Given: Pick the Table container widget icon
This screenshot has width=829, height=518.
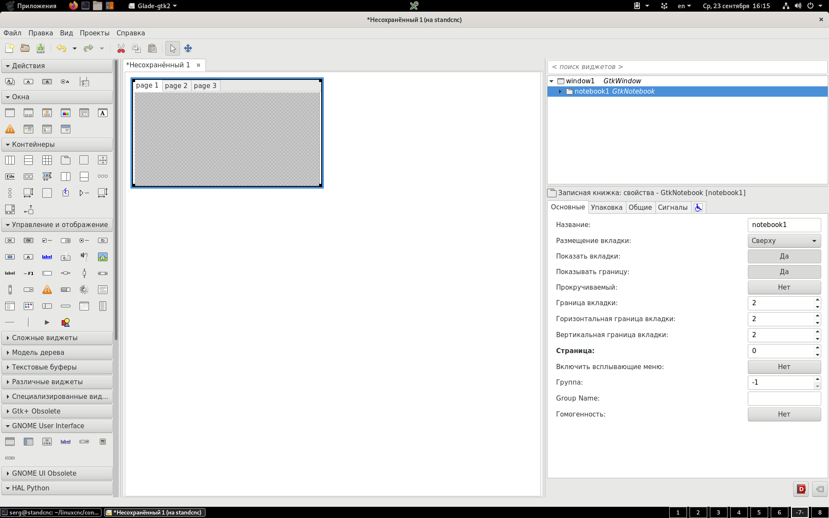Looking at the screenshot, I should (47, 160).
